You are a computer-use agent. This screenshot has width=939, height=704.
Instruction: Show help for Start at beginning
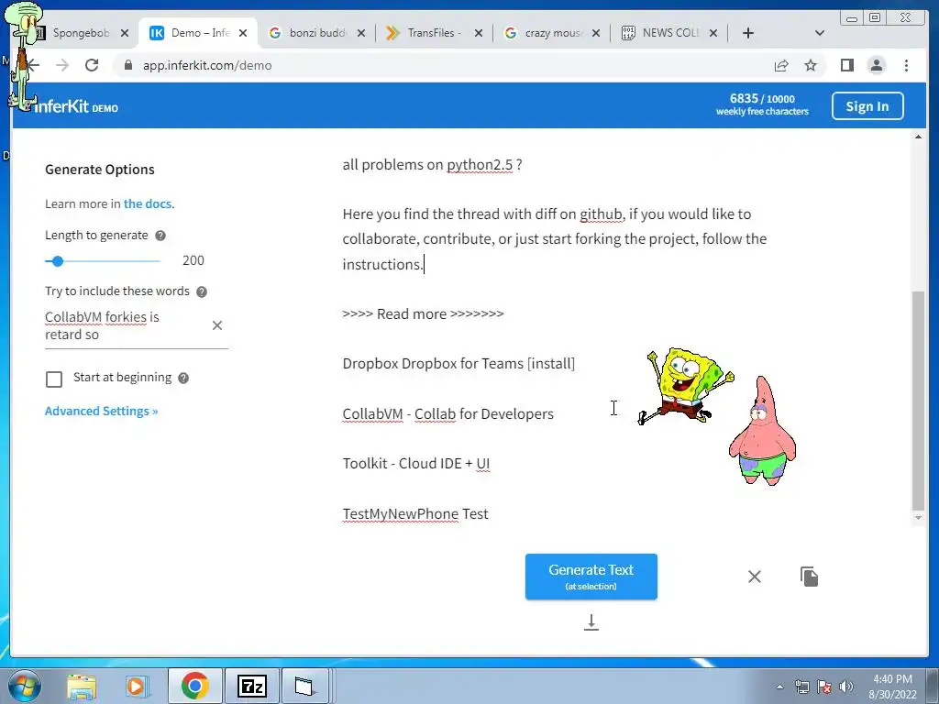click(183, 378)
